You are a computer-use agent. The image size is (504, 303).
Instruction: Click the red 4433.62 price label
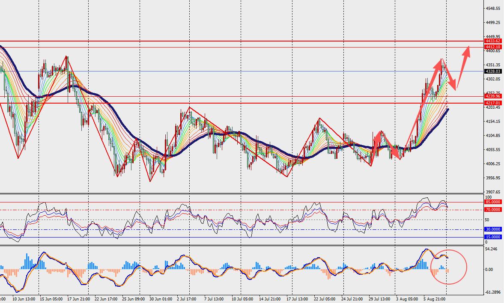click(493, 41)
